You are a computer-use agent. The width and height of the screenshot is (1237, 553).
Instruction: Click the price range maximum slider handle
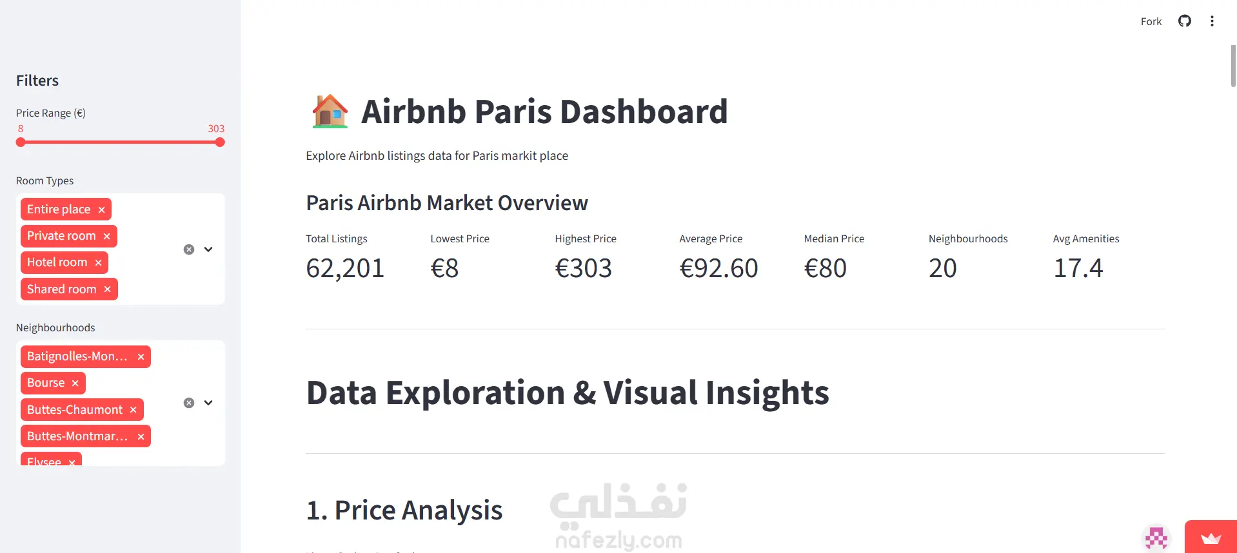point(220,142)
